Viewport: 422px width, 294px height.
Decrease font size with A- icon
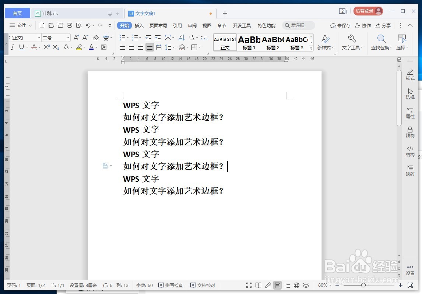(x=85, y=38)
